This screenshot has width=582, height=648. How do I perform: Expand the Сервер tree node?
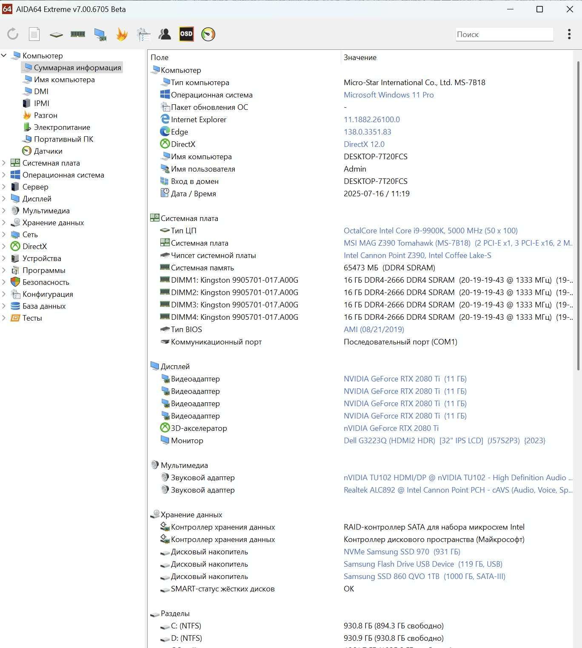tap(4, 186)
